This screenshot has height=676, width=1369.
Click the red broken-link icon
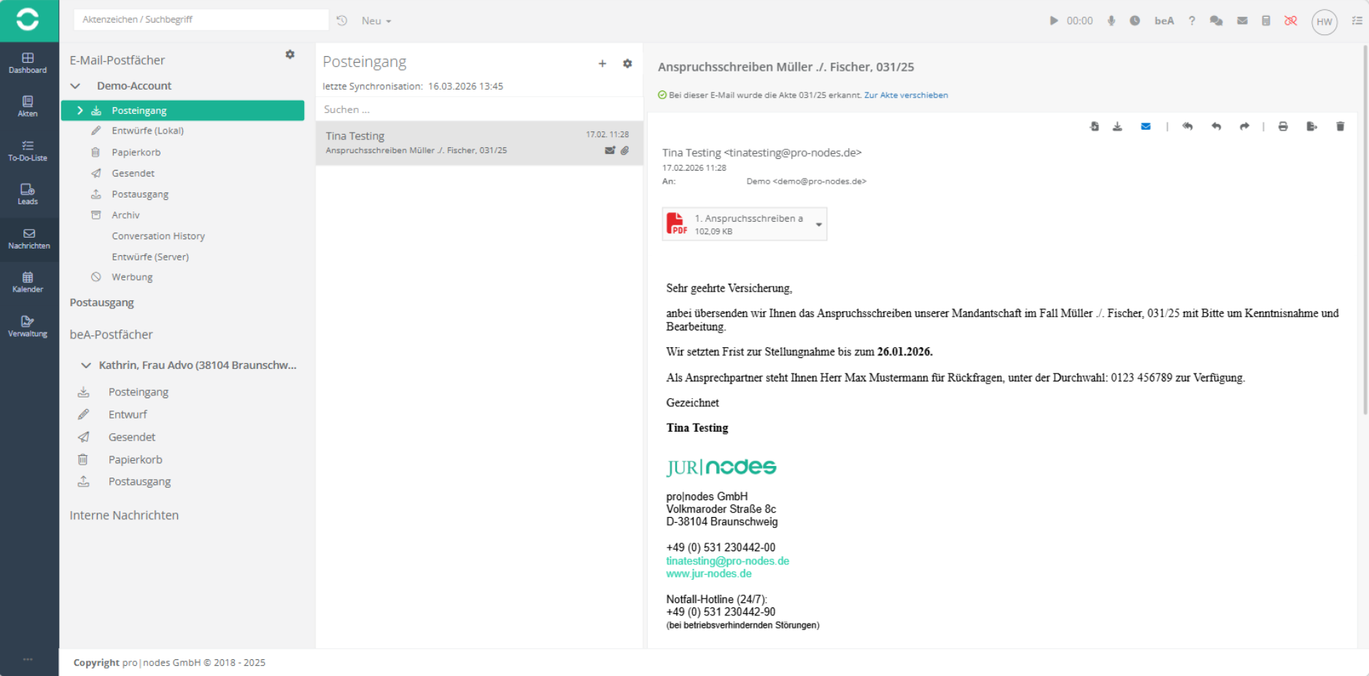tap(1291, 21)
